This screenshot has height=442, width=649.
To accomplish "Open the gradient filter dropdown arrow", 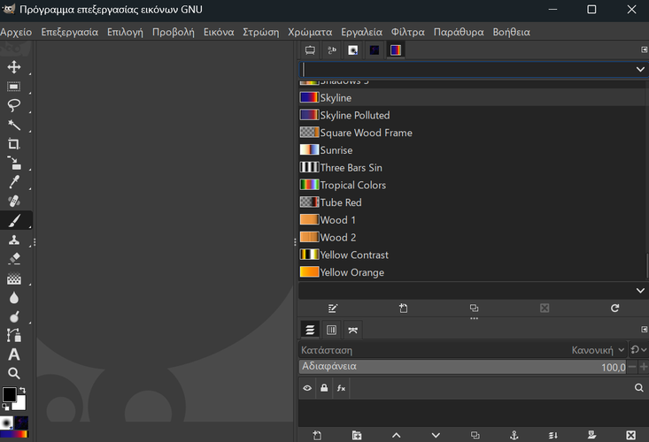I will click(x=640, y=69).
